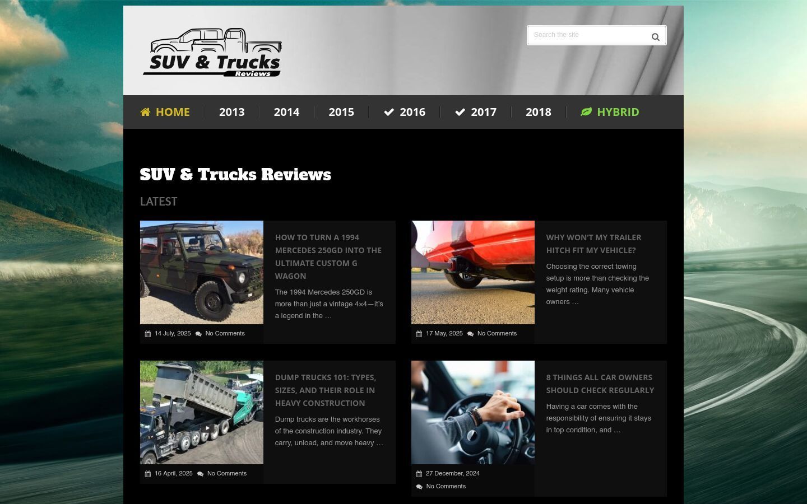This screenshot has height=504, width=807.
Task: Click the excerpt starting 'Having a car comes with'
Action: tap(599, 418)
